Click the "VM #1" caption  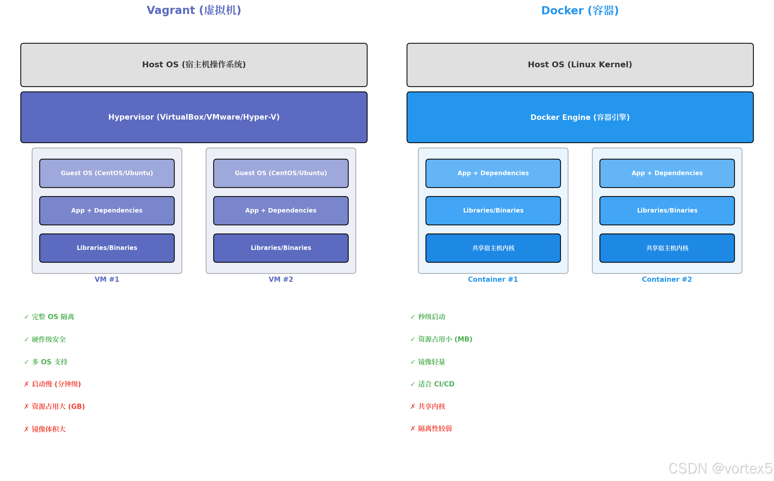[x=107, y=279]
